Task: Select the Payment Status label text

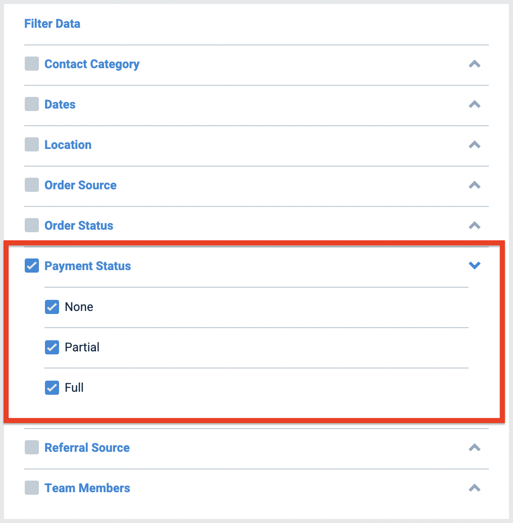Action: tap(87, 266)
